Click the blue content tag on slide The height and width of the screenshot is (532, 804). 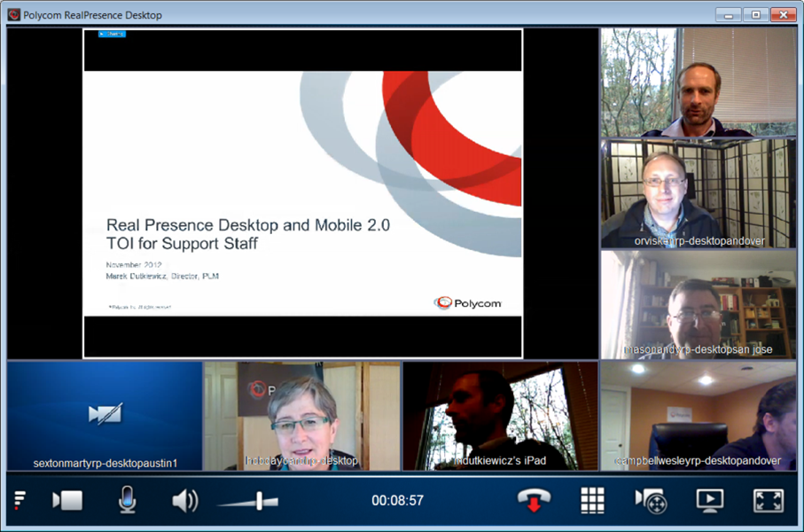(x=112, y=34)
